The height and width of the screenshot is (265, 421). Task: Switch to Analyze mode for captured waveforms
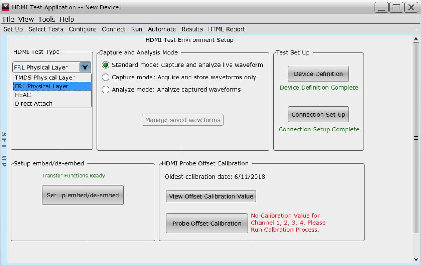tap(106, 90)
